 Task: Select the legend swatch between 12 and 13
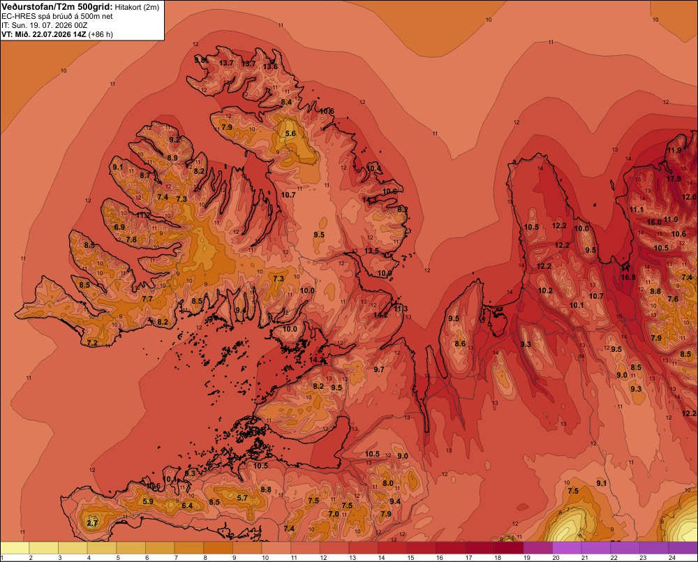[335, 548]
